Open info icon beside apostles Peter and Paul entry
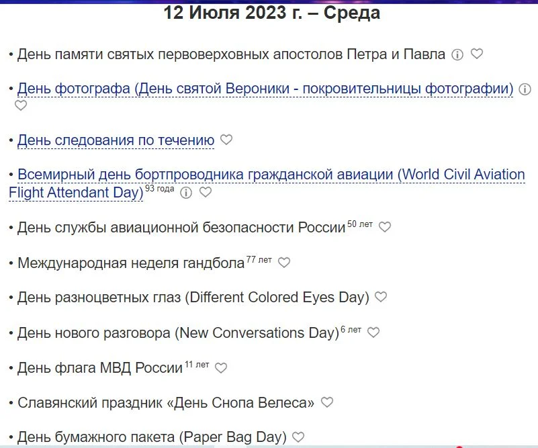Image resolution: width=538 pixels, height=448 pixels. [457, 55]
